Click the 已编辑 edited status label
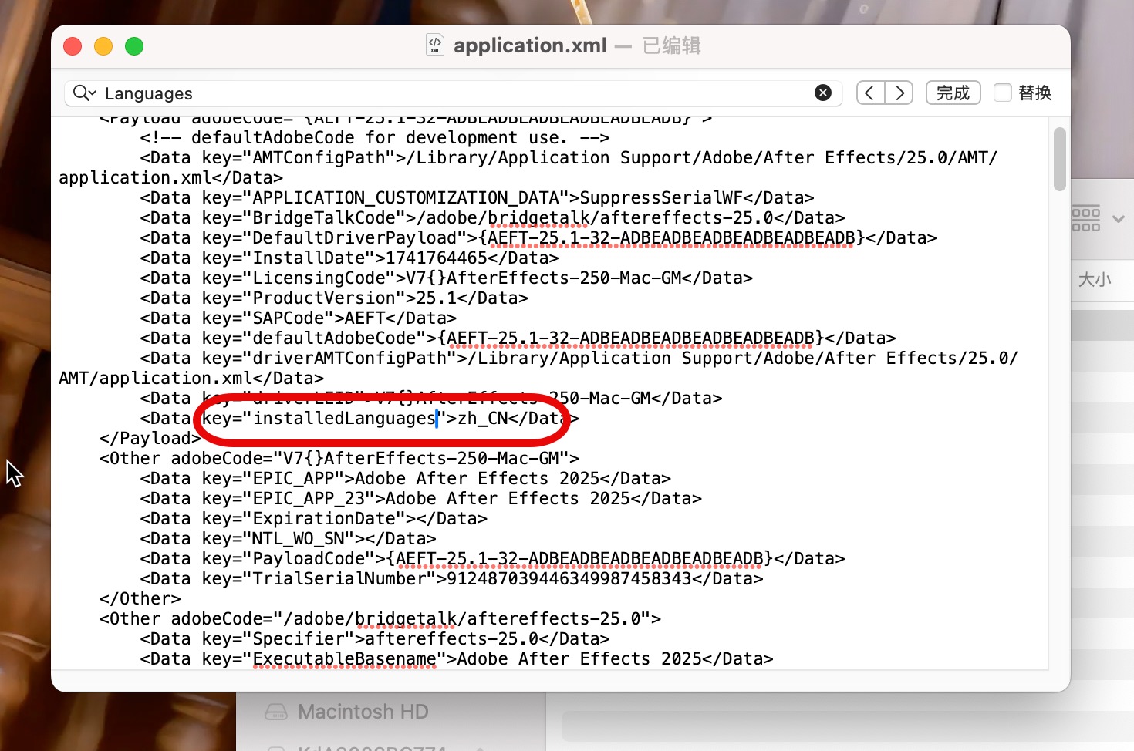Screen dimensions: 1134x751 (x=671, y=45)
